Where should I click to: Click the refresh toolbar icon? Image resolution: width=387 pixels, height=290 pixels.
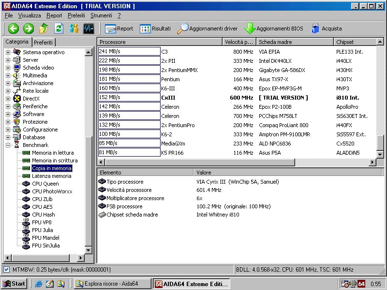[x=59, y=29]
